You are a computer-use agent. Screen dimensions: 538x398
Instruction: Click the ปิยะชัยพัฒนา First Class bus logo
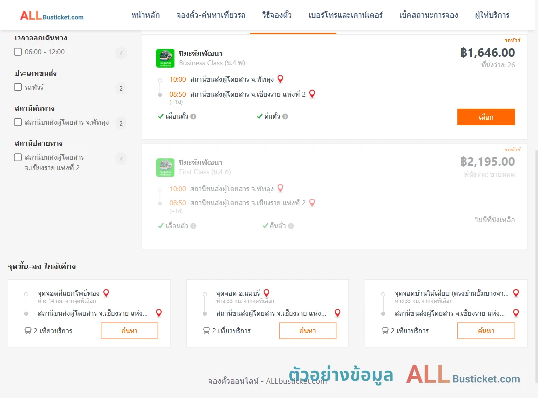click(165, 167)
